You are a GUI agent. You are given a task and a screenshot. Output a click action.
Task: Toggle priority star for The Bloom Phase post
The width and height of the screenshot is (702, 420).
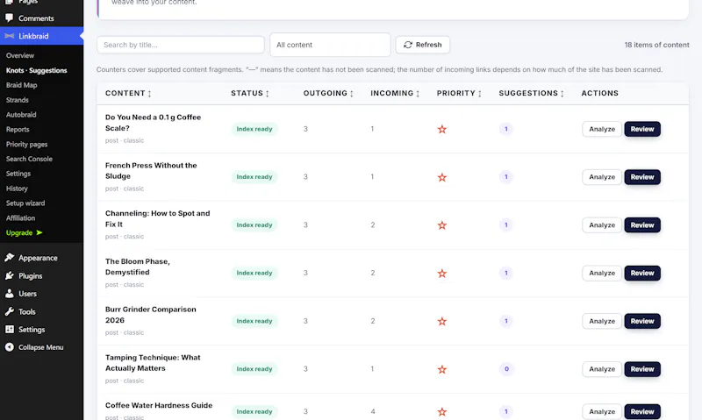coord(442,274)
